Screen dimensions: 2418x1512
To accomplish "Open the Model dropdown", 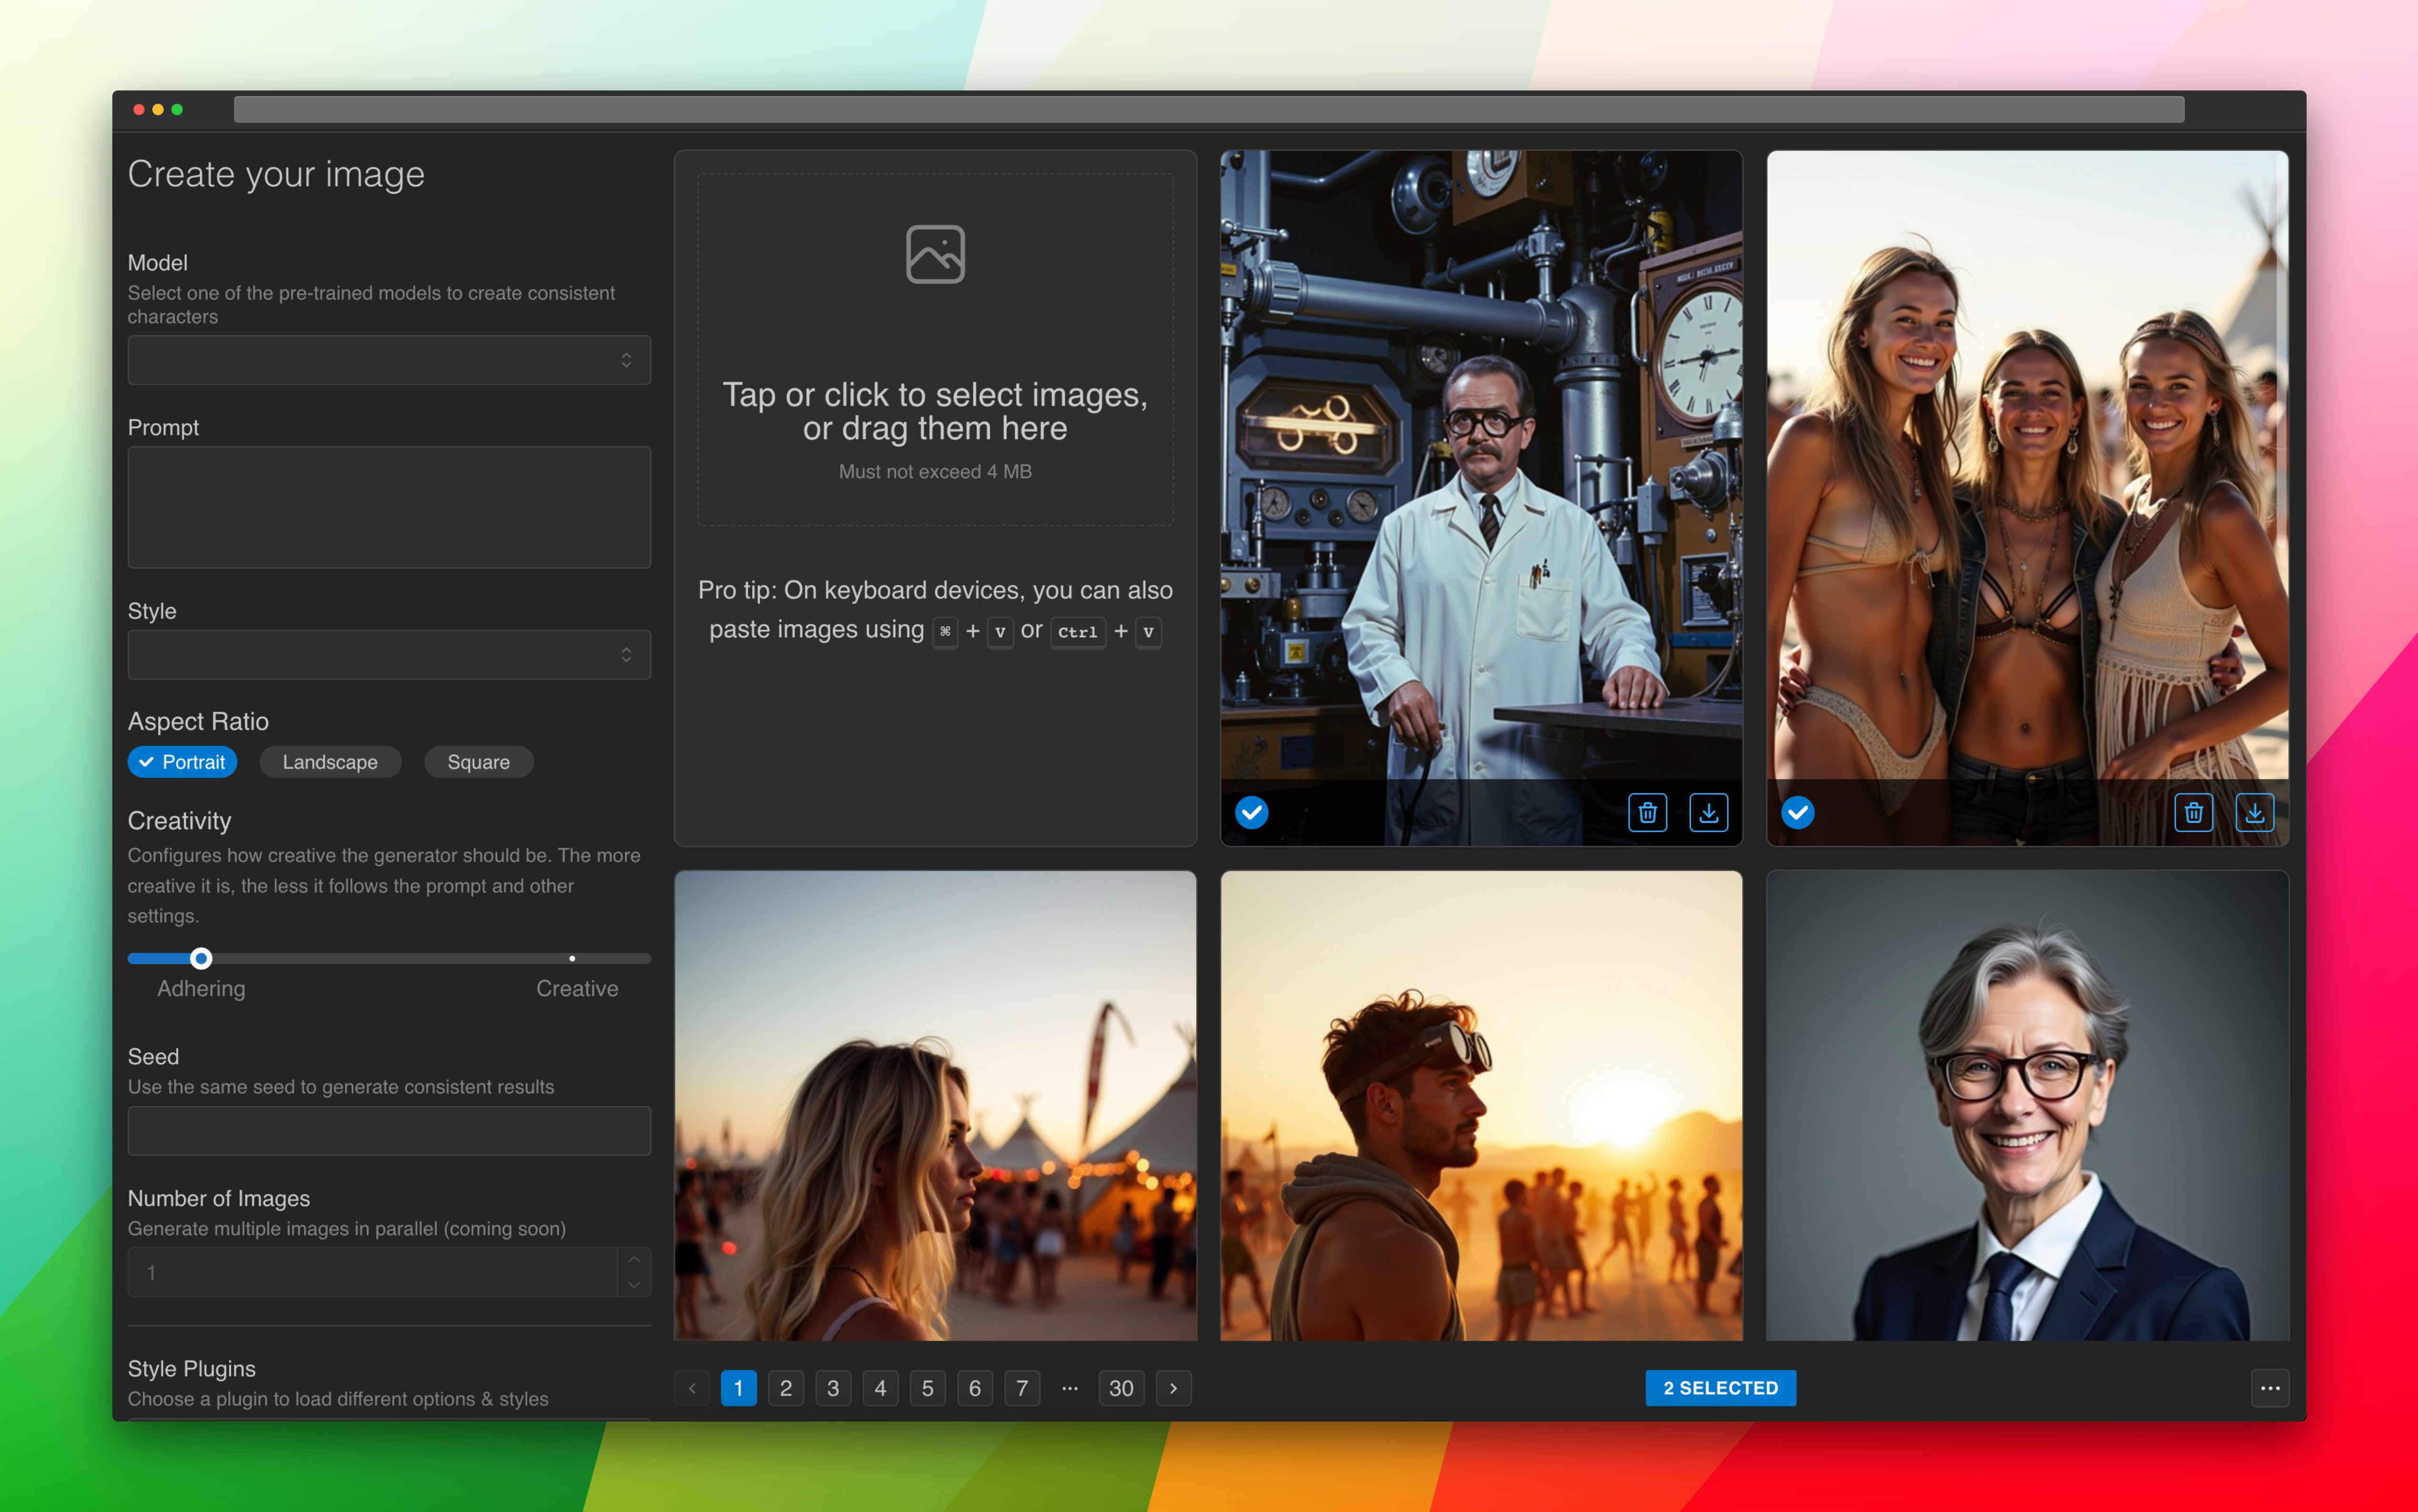I will (389, 360).
